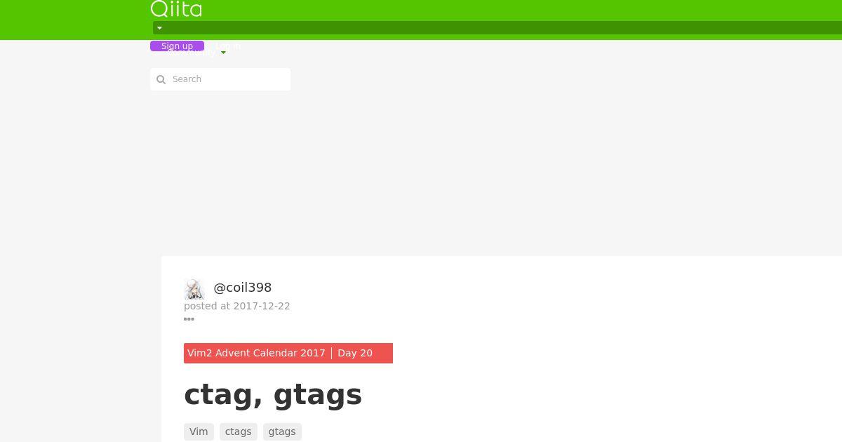Click the dark green navigation bar
The width and height of the screenshot is (842, 442).
point(497,28)
